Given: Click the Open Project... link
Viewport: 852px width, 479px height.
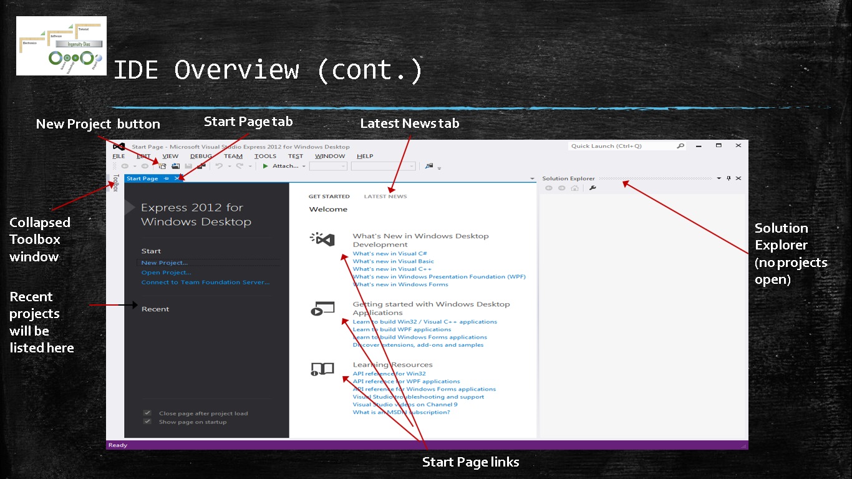Looking at the screenshot, I should click(x=167, y=273).
